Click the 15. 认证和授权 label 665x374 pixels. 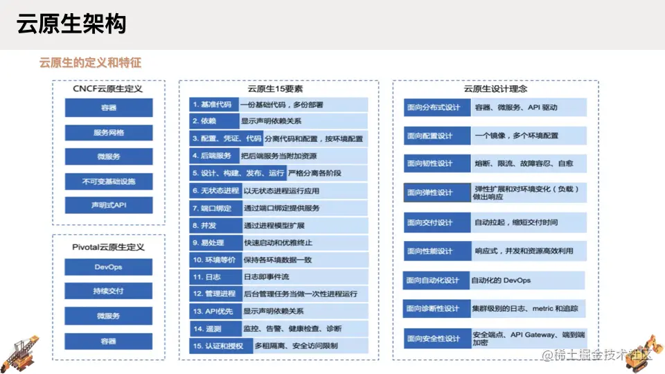[x=221, y=346]
